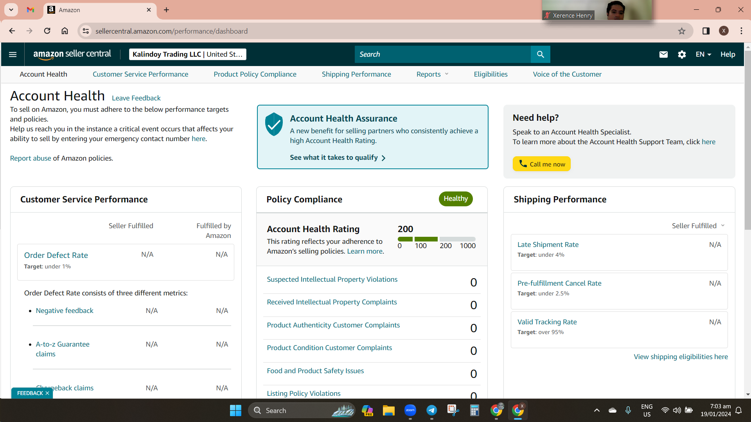The height and width of the screenshot is (422, 751).
Task: Open Product Authenticity Customer Complaints
Action: [x=333, y=325]
